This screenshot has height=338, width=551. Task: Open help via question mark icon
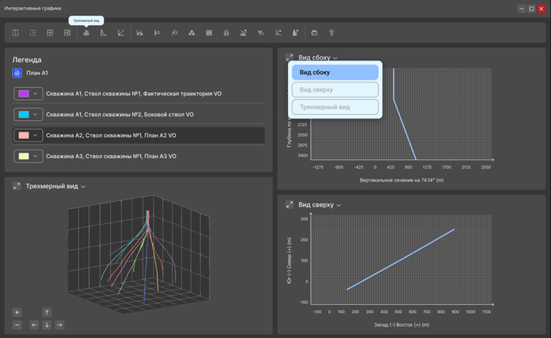pos(331,33)
